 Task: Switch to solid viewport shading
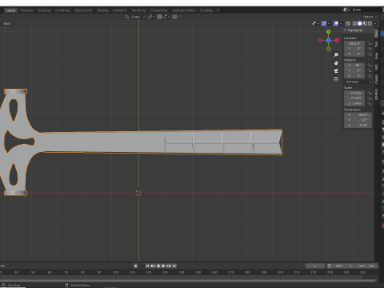pyautogui.click(x=360, y=24)
